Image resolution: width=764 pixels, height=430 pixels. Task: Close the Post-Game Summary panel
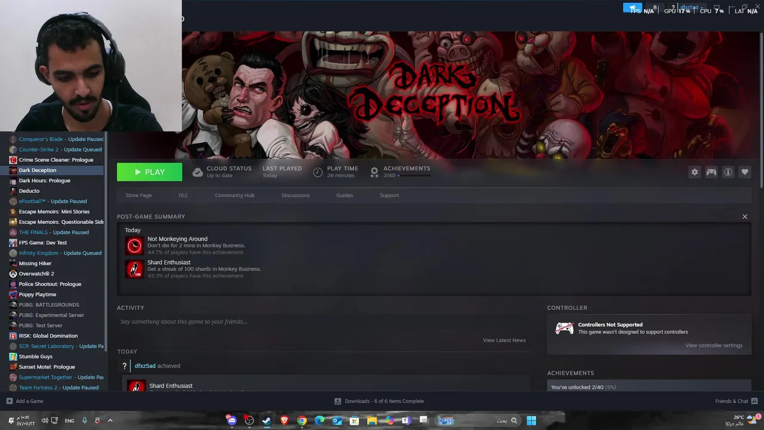[745, 217]
